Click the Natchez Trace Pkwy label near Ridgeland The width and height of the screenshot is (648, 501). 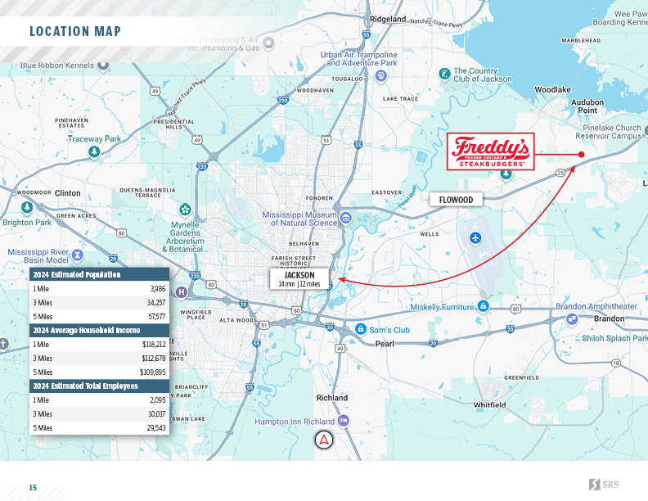point(436,23)
